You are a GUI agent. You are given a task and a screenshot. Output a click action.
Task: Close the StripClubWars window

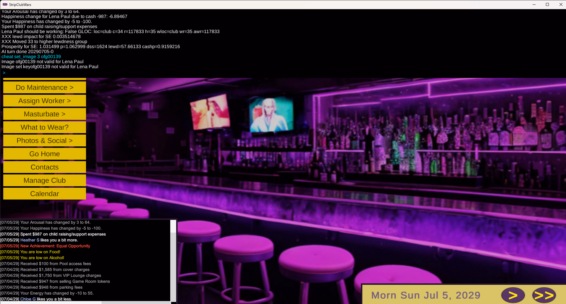coord(561,4)
